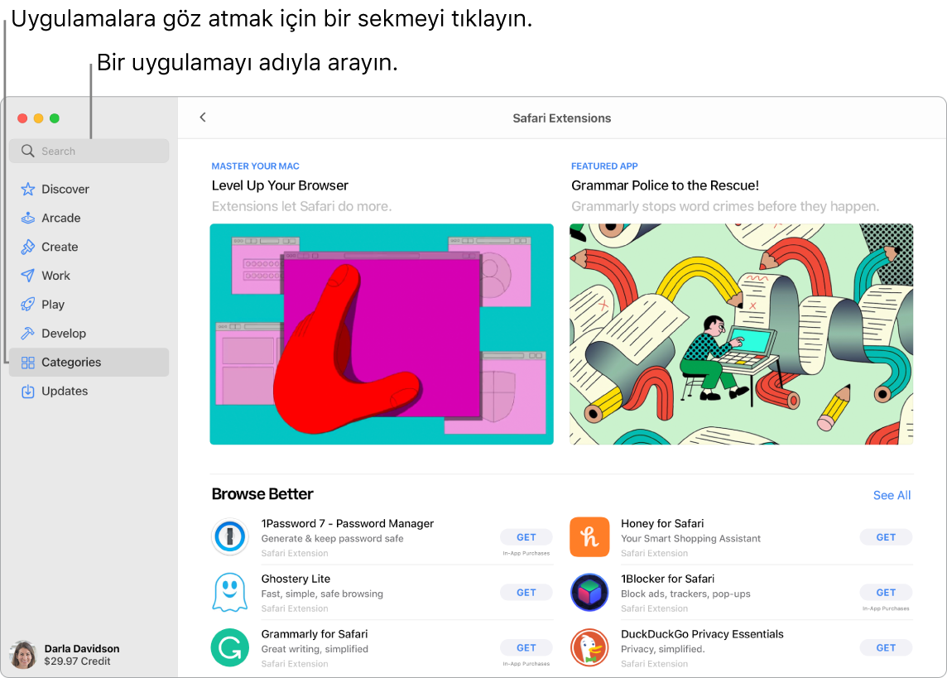
Task: Click the Work paper plane icon
Action: [28, 276]
